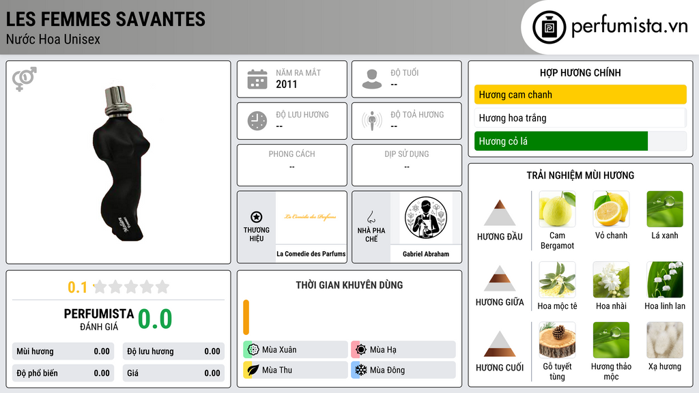Viewport: 699px width, 393px height.
Task: Click the Mùa Xuân season label
Action: [279, 350]
